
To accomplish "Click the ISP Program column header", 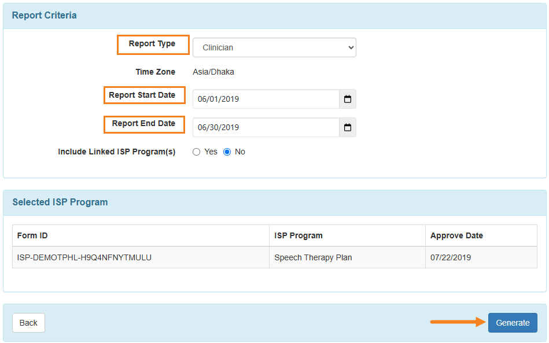I will click(299, 235).
